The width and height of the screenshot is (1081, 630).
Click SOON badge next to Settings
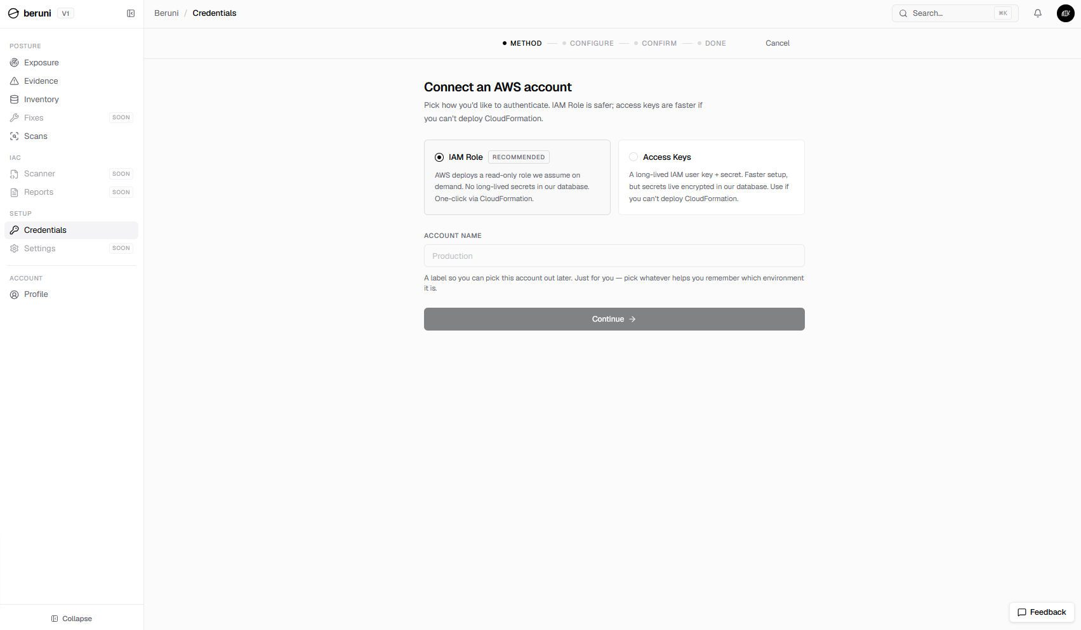(121, 248)
